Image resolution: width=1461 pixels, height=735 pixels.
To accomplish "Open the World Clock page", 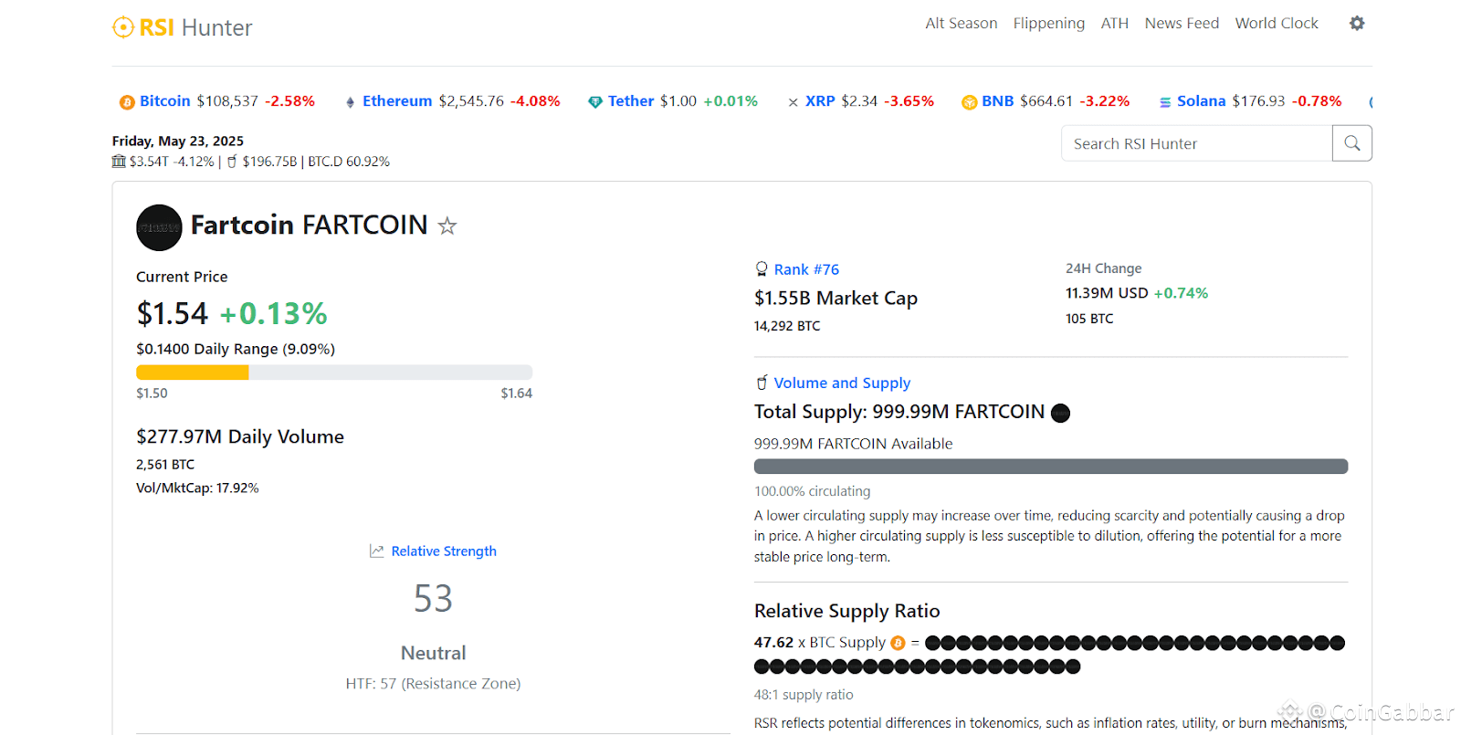I will [1277, 23].
